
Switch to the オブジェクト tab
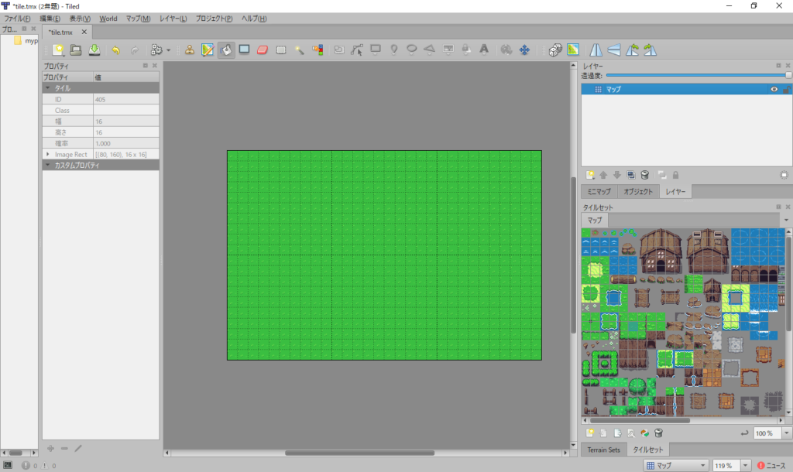pos(639,191)
